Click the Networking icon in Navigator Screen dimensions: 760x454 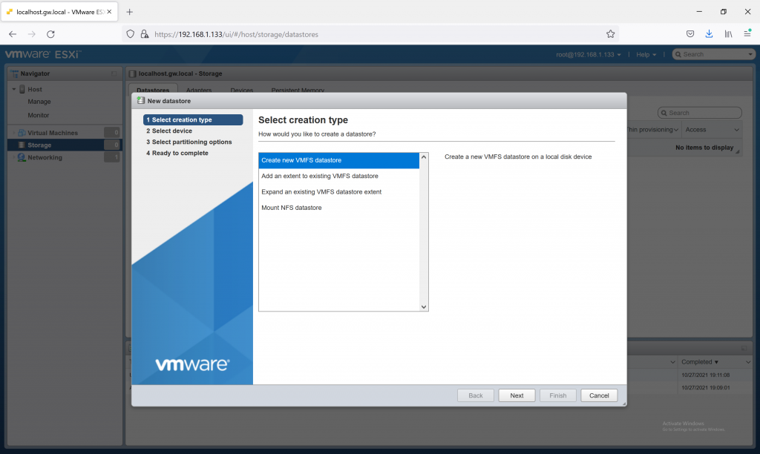(22, 157)
